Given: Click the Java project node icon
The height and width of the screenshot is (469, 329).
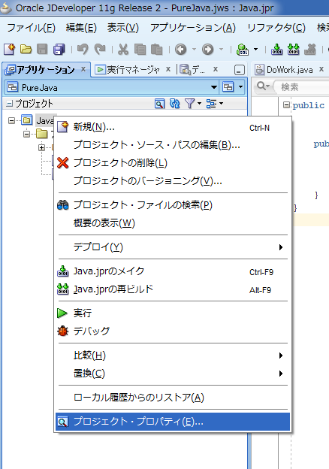Looking at the screenshot, I should click(26, 120).
